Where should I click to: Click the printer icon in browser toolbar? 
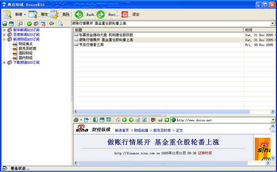76,120
